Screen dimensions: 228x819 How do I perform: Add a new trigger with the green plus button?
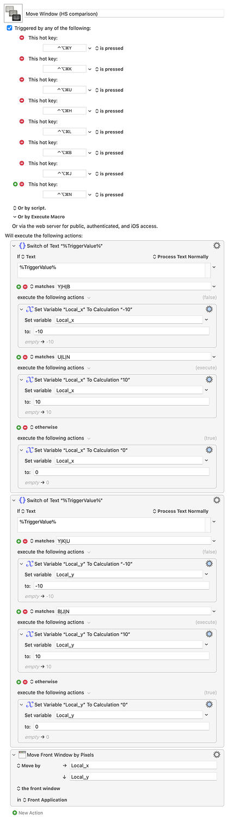click(x=15, y=184)
